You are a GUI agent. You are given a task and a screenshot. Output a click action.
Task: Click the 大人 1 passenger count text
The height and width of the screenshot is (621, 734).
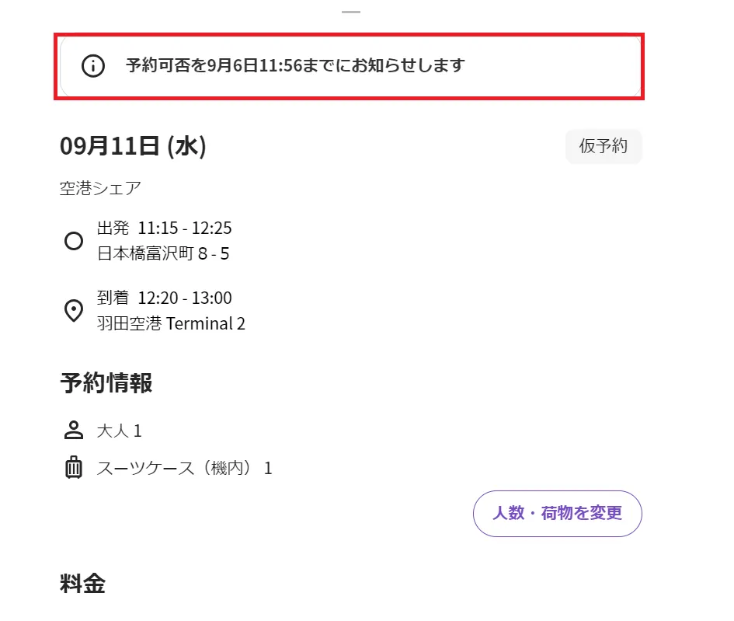(119, 431)
